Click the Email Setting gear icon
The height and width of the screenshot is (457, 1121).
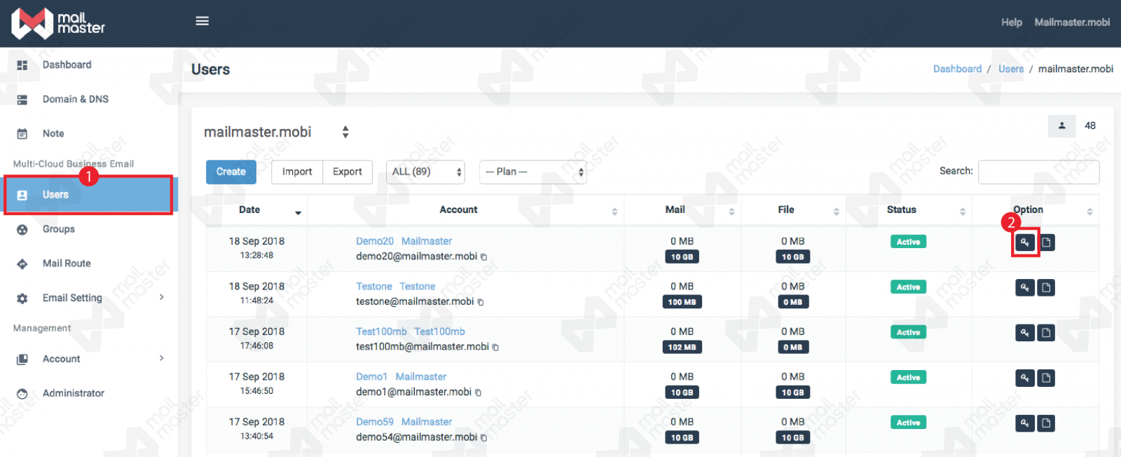22,298
